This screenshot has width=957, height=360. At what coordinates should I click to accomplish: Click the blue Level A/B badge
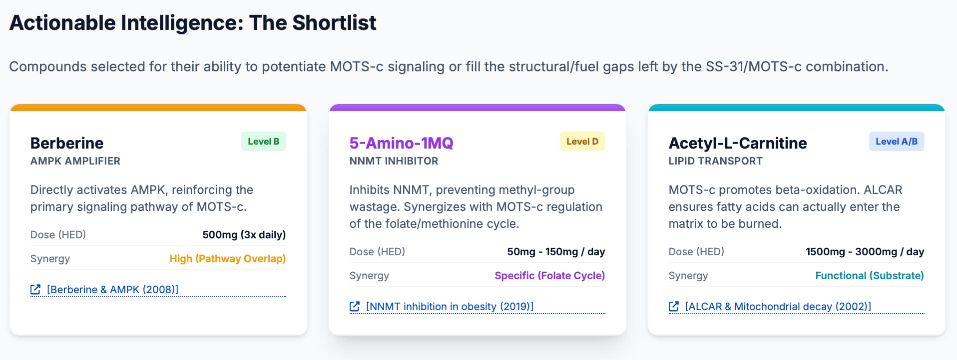pos(896,142)
